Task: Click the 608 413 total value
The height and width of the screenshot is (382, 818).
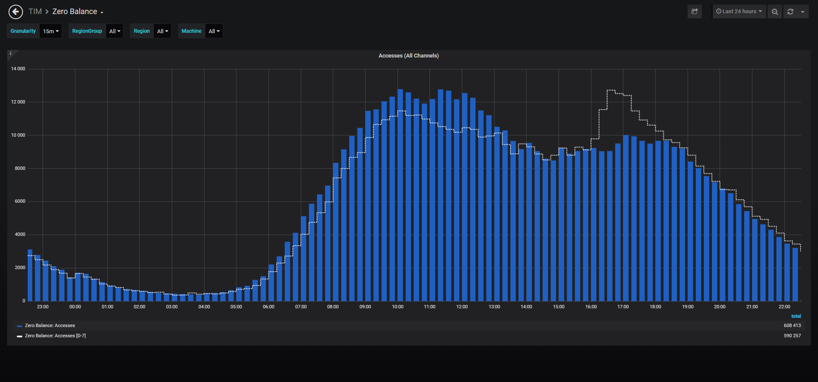Action: click(792, 325)
